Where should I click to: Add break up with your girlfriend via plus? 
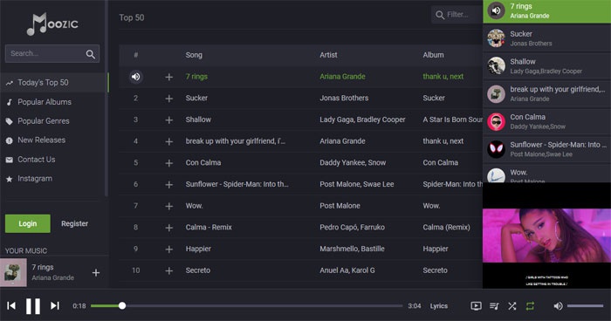168,142
